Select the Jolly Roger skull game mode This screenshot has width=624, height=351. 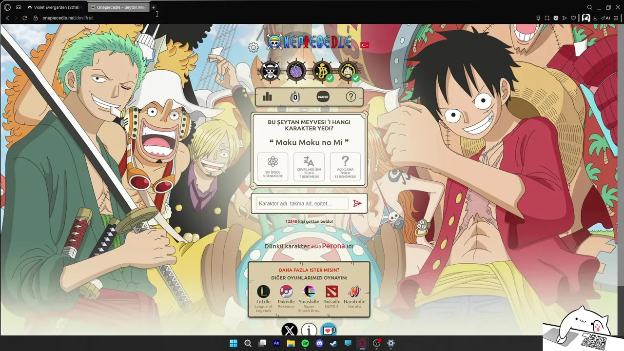click(270, 71)
